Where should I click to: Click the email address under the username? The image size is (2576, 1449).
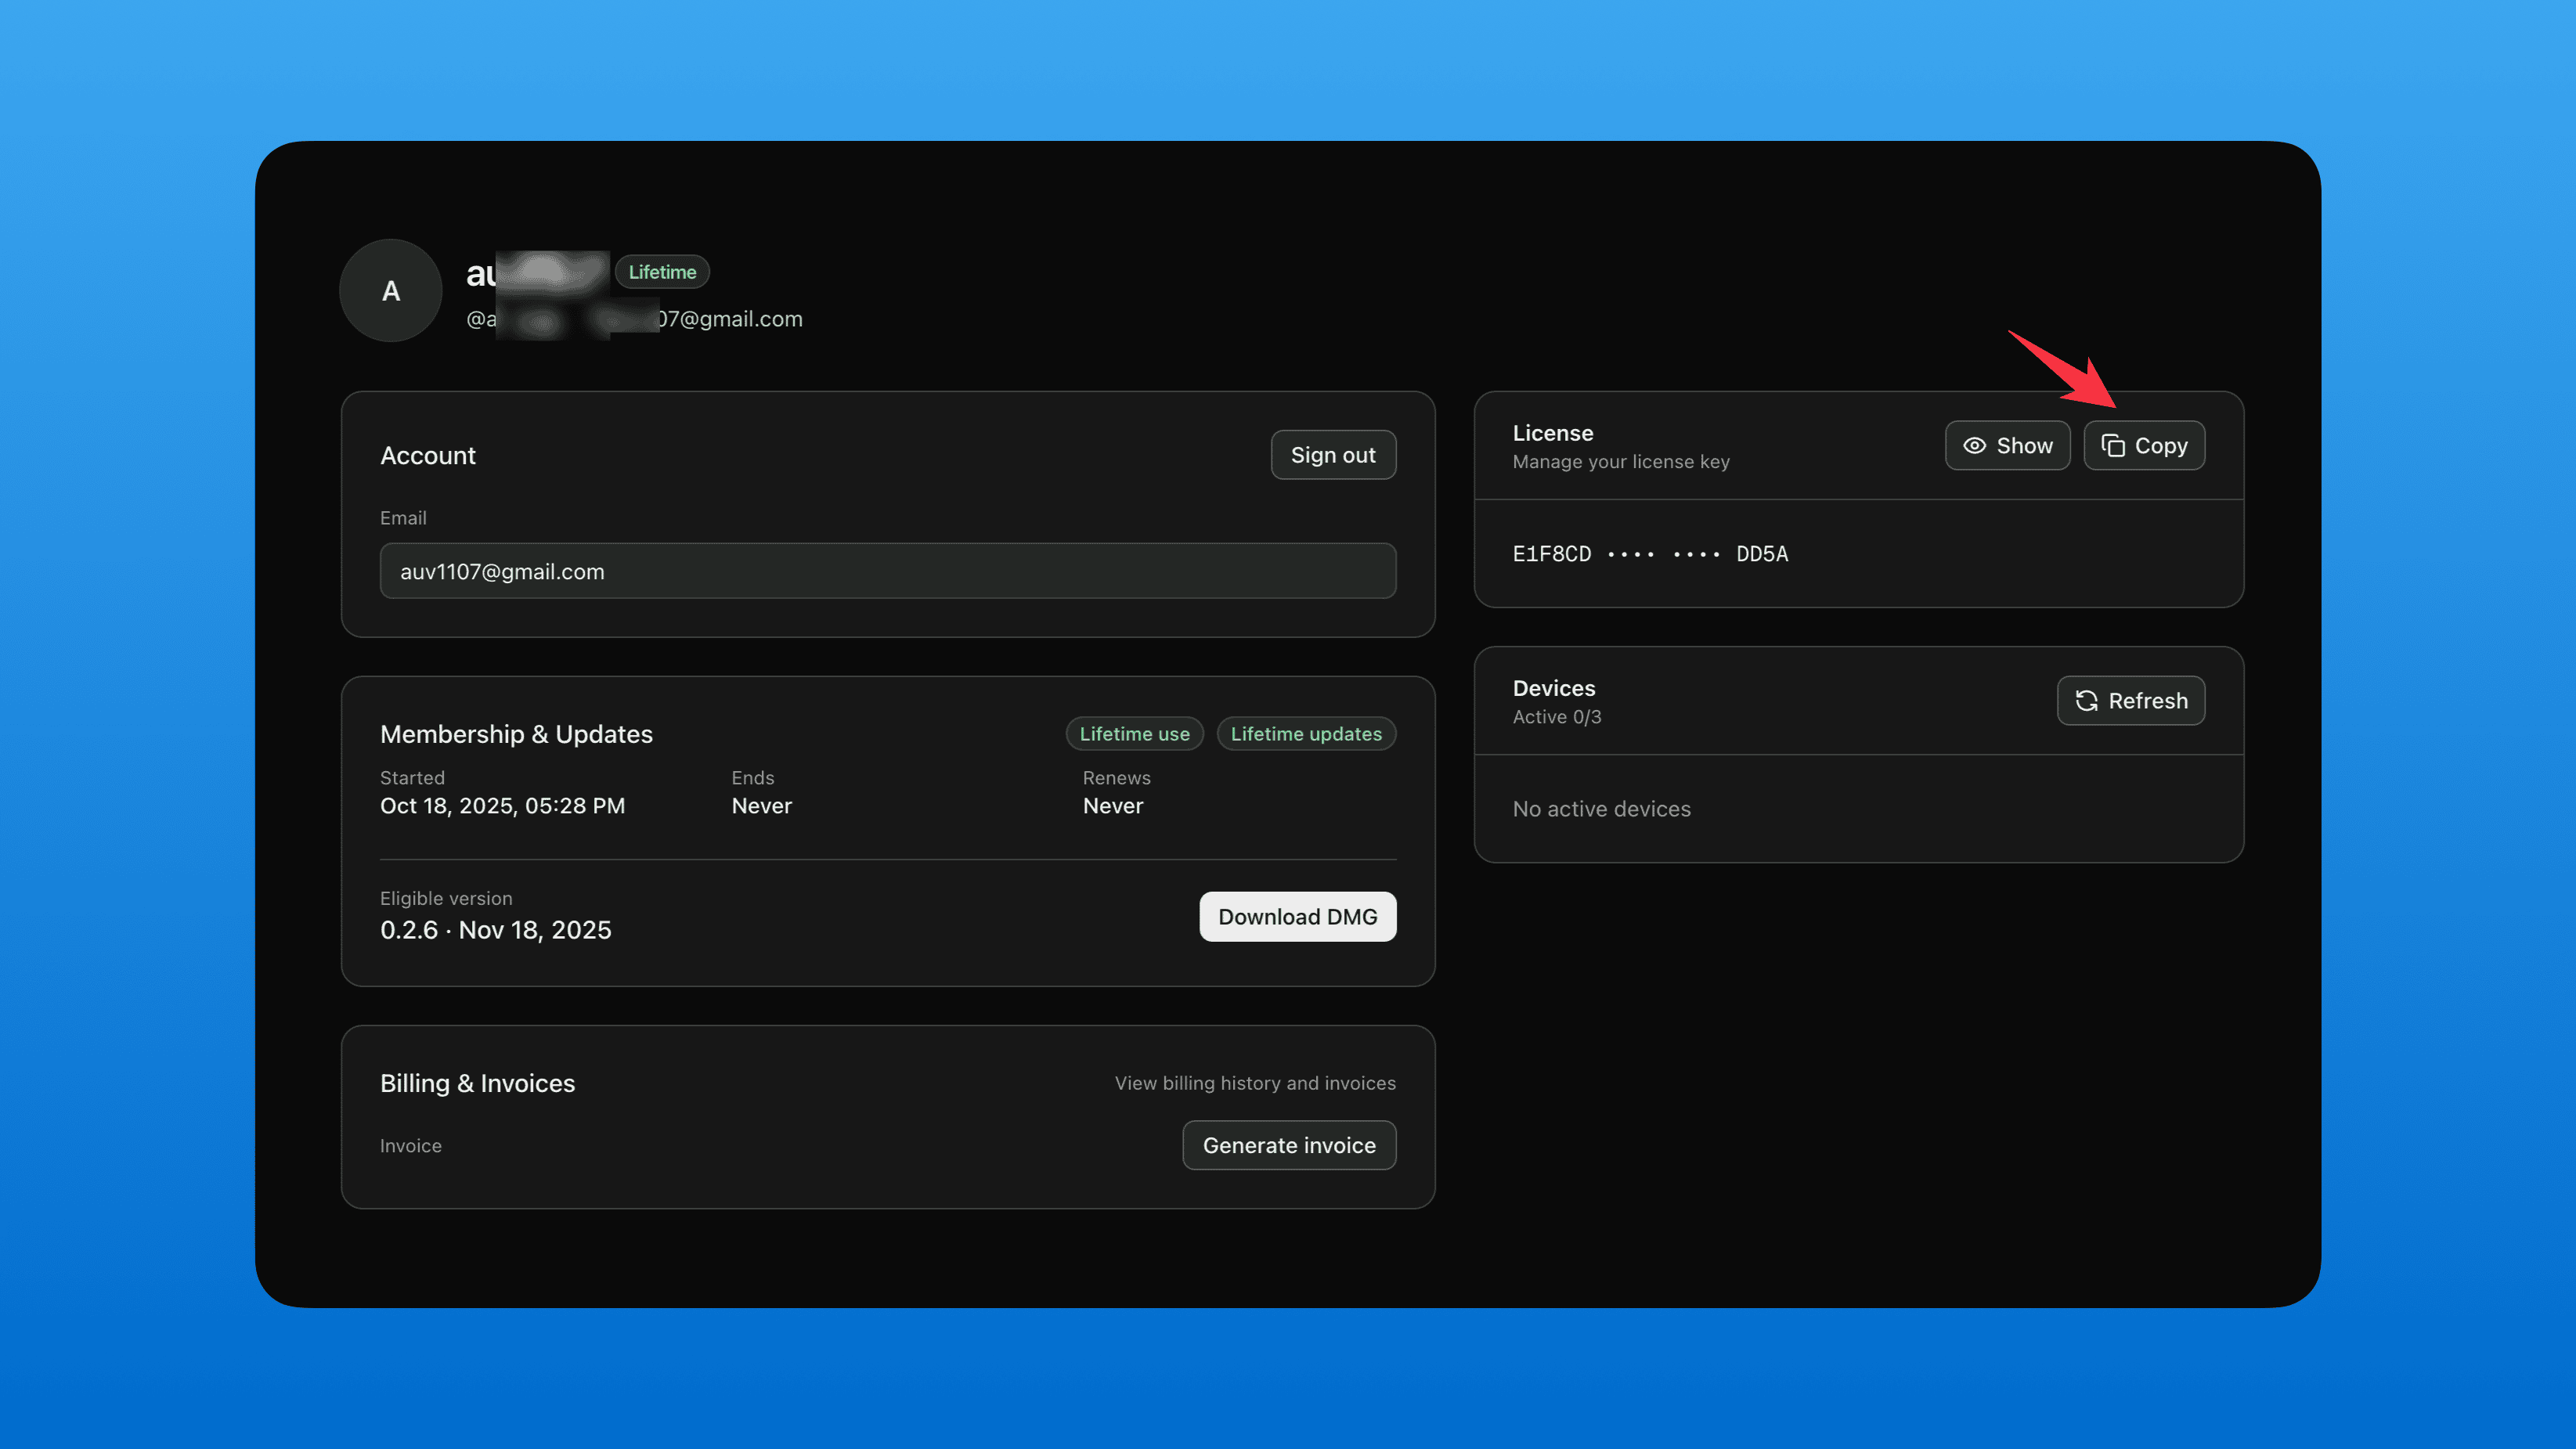[x=730, y=319]
